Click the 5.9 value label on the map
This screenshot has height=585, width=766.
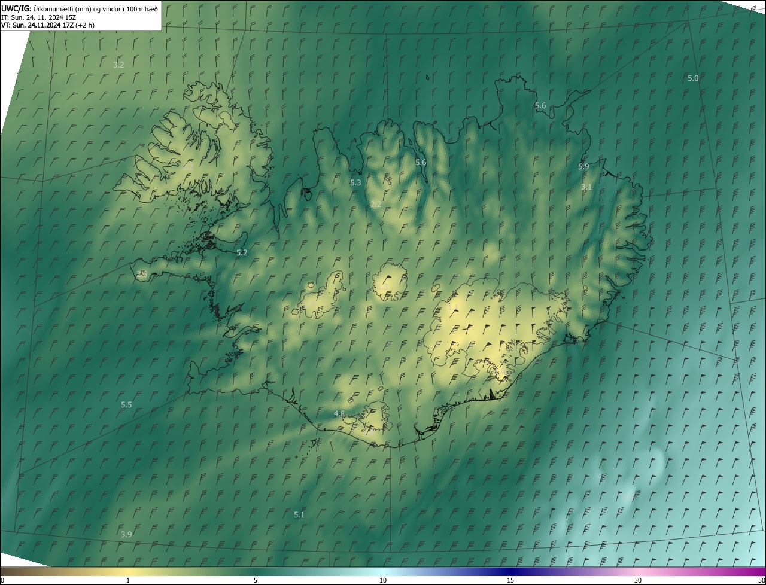click(x=583, y=167)
